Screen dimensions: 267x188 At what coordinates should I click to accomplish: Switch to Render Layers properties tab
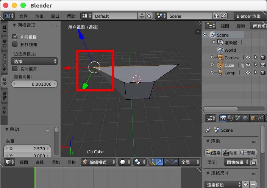[230, 118]
